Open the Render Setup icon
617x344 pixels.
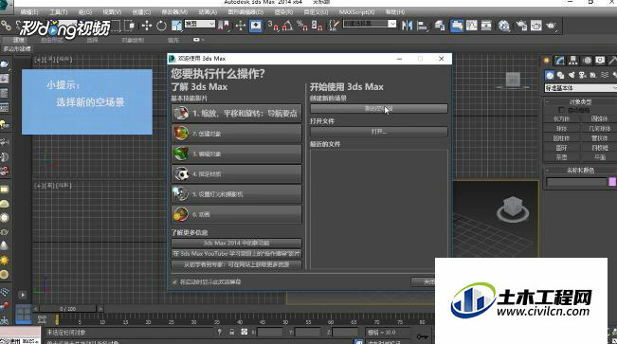pos(521,26)
